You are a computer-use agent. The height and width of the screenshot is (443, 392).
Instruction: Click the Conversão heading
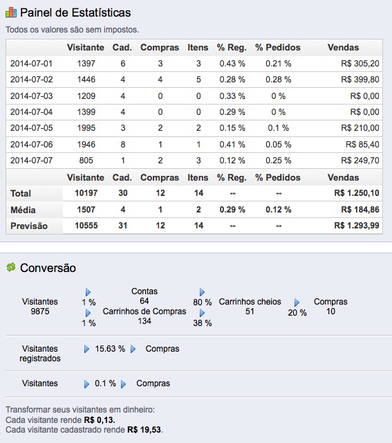tap(48, 268)
